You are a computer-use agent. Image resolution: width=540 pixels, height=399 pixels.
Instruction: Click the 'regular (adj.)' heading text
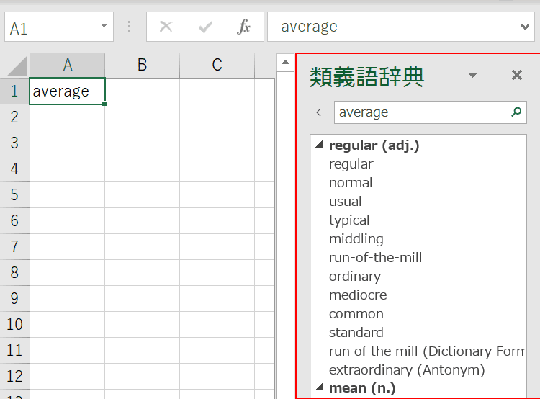[x=374, y=145]
